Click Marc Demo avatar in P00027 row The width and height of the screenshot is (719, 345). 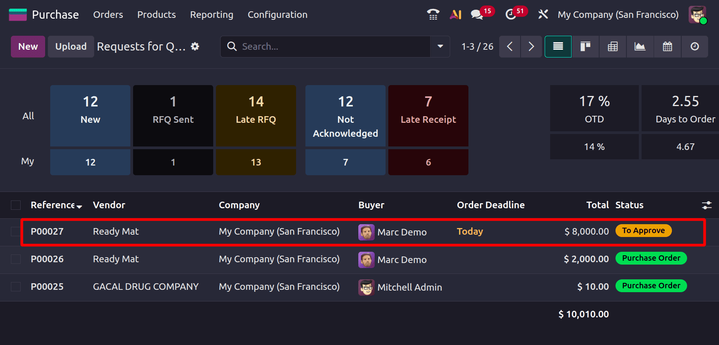pyautogui.click(x=366, y=232)
